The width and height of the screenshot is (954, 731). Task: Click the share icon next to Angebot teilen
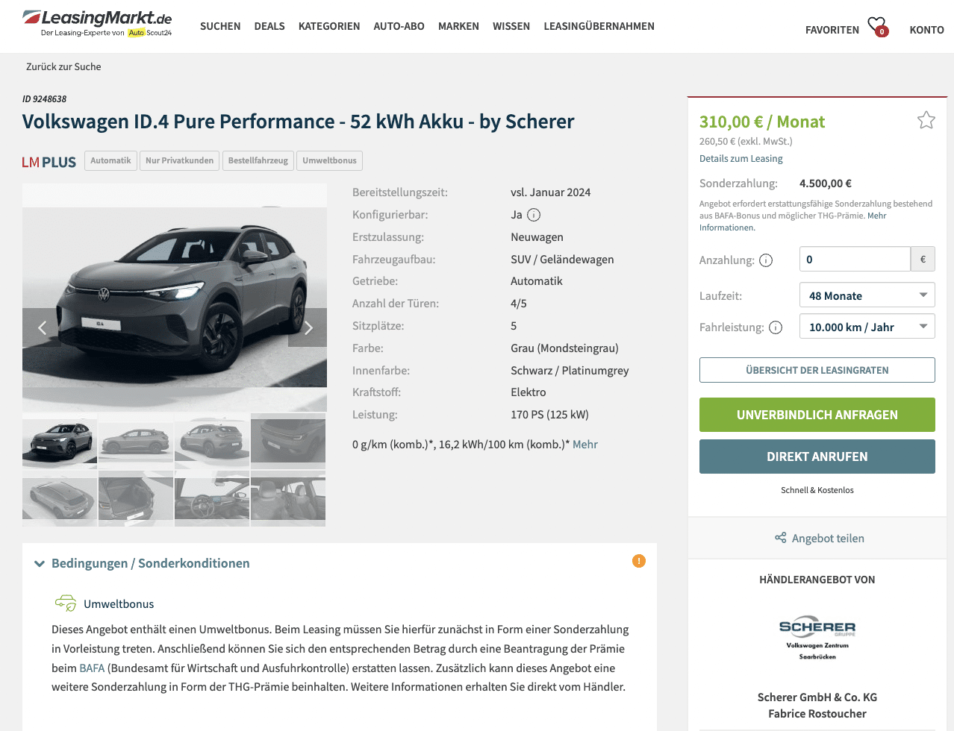point(781,538)
